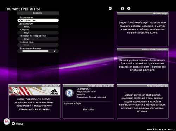Image resolution: width=176 pixels, height=131 pixels.
Task: Close the settings with the X icon
Action: 129,9
